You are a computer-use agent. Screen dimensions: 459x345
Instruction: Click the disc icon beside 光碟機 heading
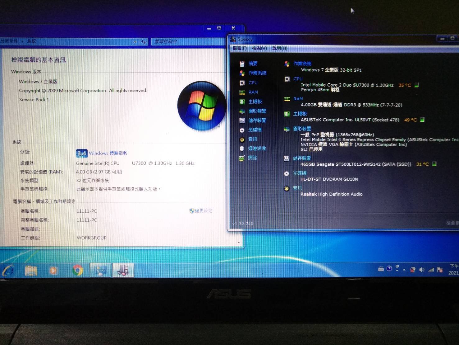click(287, 173)
